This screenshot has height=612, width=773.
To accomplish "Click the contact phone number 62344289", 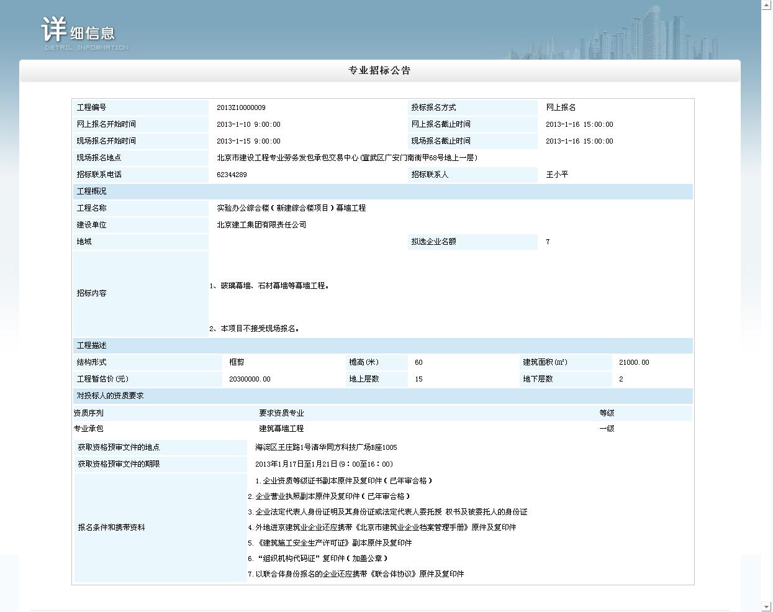I will [x=232, y=175].
